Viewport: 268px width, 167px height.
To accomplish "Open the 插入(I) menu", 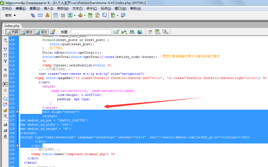I will (48, 8).
